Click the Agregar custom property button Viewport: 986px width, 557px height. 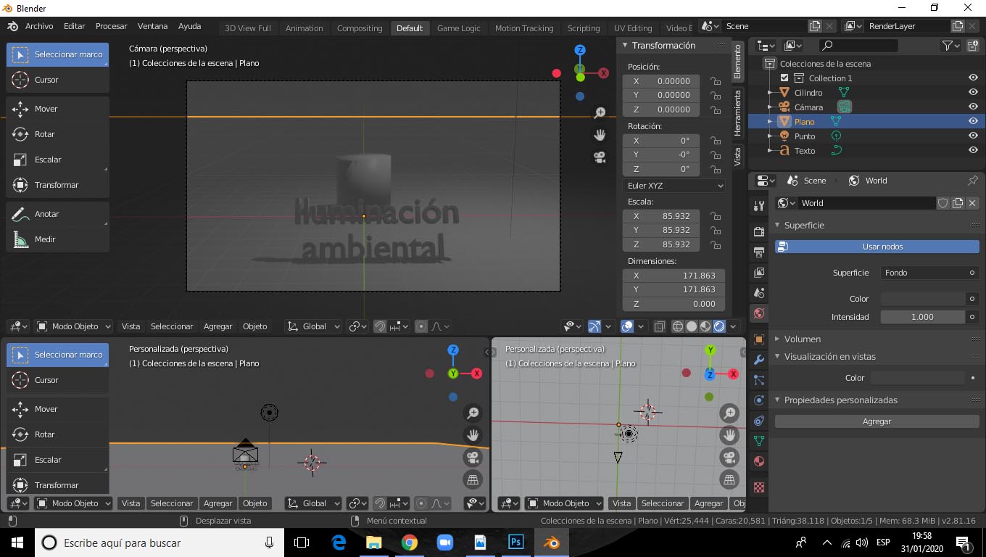pos(877,421)
